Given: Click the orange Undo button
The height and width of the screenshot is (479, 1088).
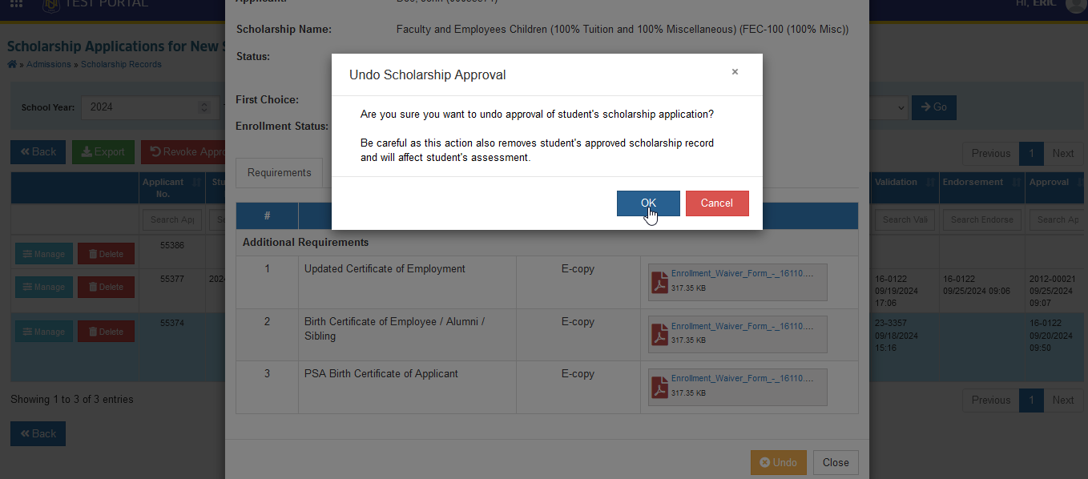Looking at the screenshot, I should click(778, 462).
